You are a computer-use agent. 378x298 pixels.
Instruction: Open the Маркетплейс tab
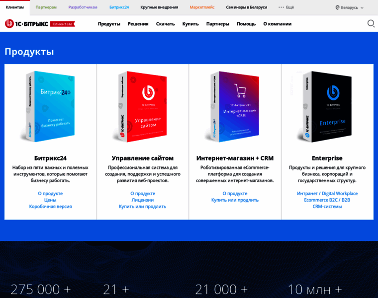pyautogui.click(x=202, y=7)
